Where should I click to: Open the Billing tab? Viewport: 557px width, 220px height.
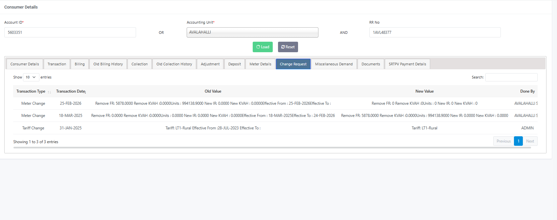point(80,64)
